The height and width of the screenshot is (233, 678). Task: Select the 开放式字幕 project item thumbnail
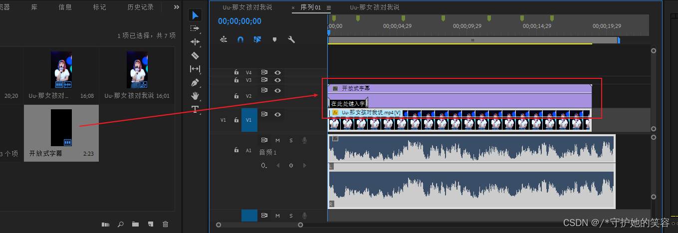pos(61,128)
